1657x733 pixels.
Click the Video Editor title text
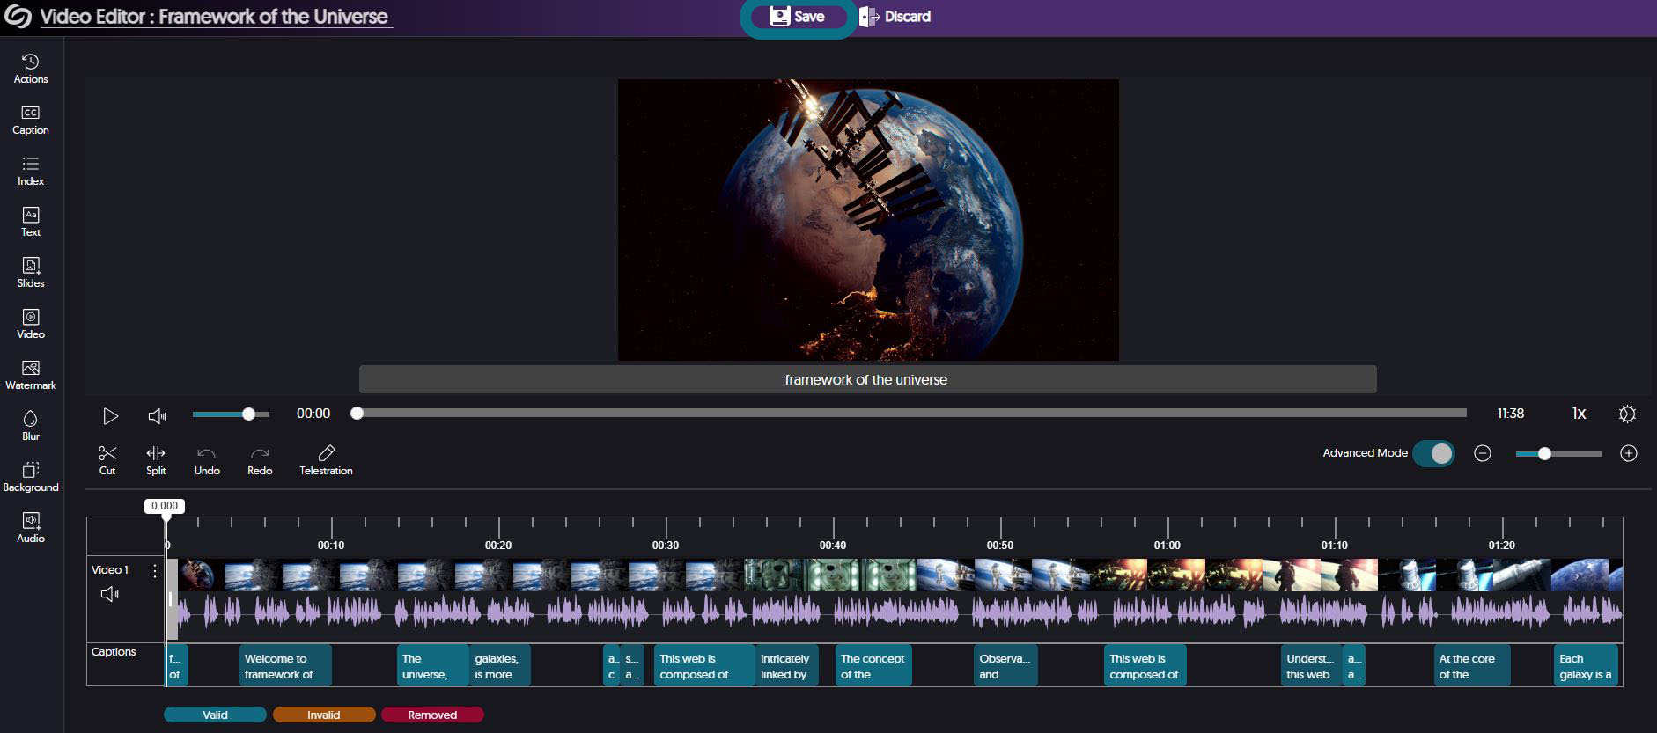pos(214,16)
